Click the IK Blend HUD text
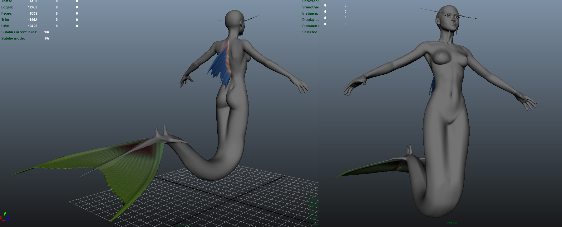This screenshot has height=227, width=562. click(313, 224)
